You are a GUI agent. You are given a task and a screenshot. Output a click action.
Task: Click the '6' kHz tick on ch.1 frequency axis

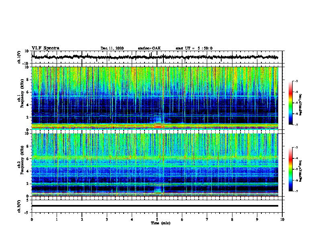point(28,92)
